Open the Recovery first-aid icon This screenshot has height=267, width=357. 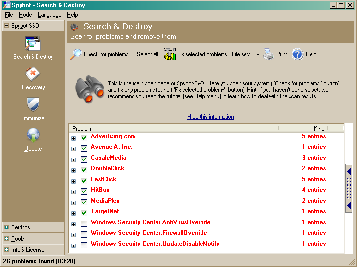click(x=33, y=74)
